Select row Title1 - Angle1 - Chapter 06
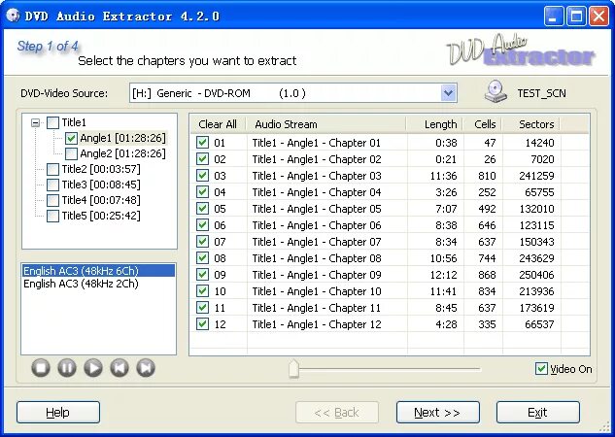 (x=390, y=225)
